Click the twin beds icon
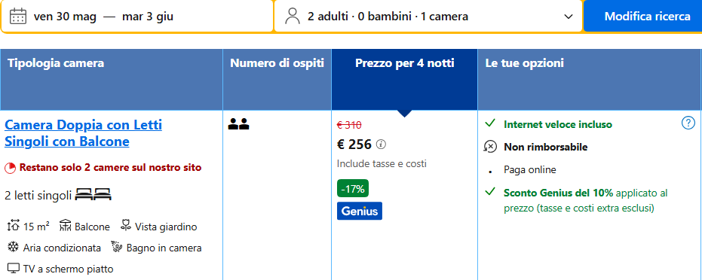Viewport: 702px width, 280px height. pos(93,195)
